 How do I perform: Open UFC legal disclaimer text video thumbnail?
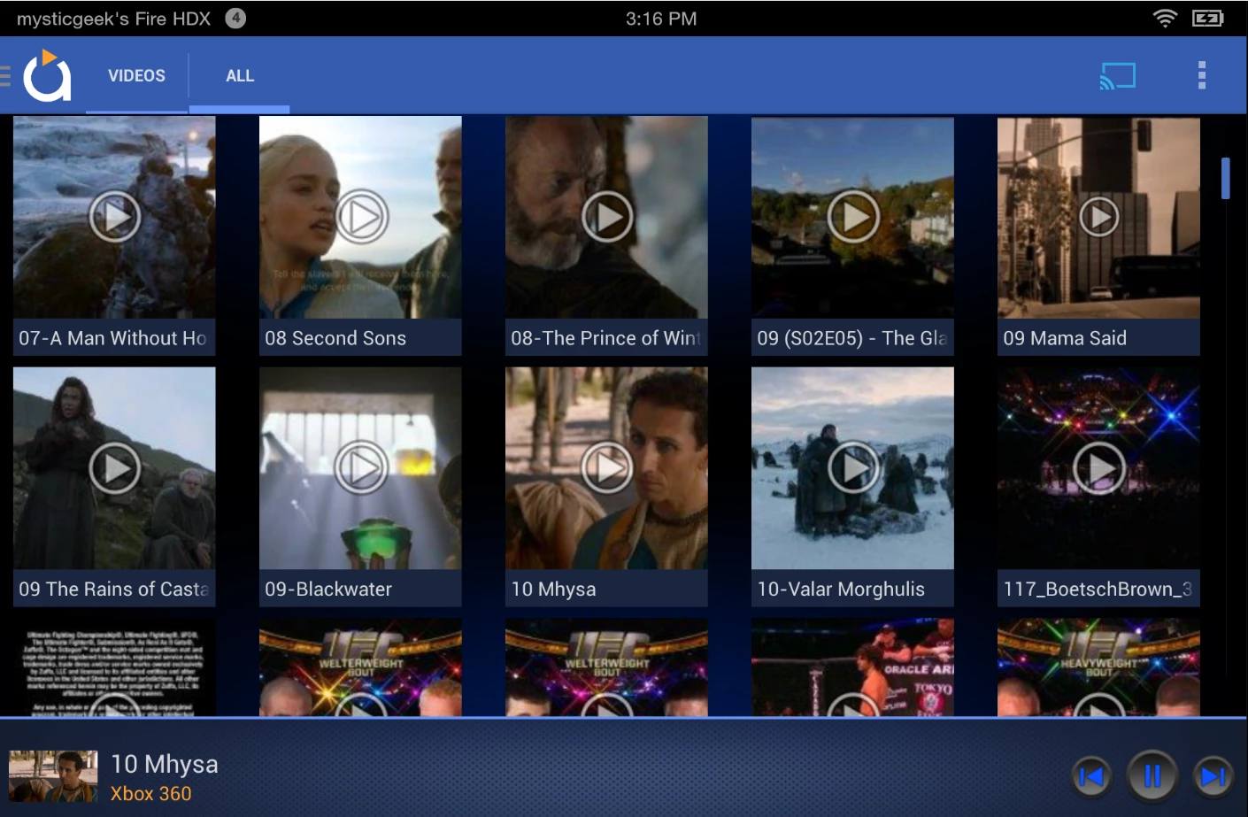(114, 667)
